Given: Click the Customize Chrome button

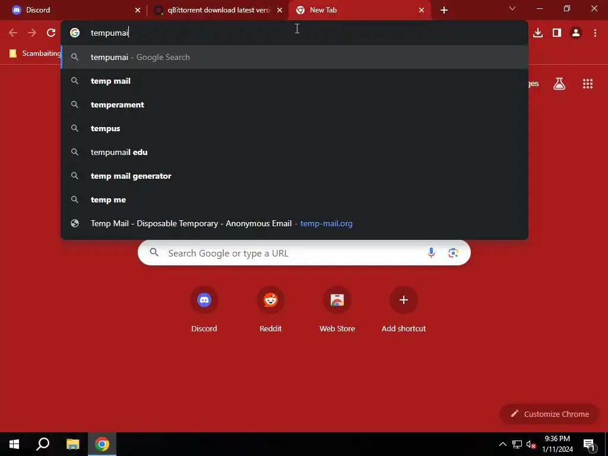Looking at the screenshot, I should tap(550, 414).
